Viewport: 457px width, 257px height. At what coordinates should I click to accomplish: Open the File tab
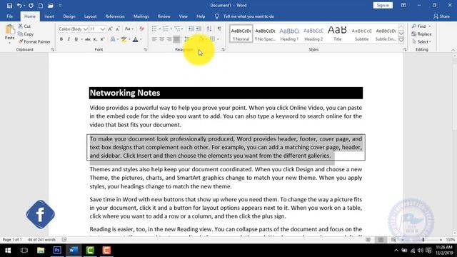[x=9, y=16]
